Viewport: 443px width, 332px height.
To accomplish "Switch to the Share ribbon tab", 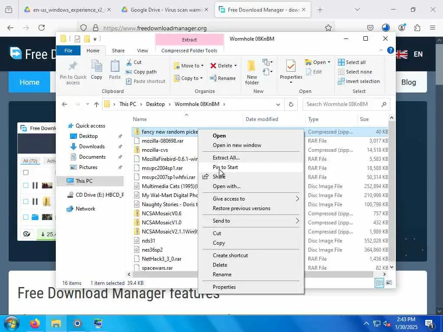I will point(118,51).
